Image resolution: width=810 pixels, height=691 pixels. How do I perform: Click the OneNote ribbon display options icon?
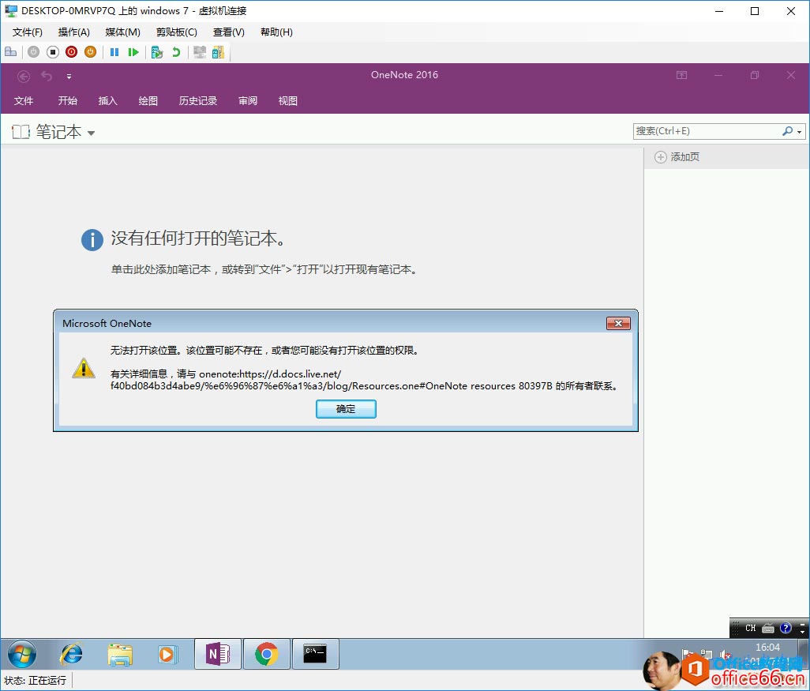coord(682,76)
